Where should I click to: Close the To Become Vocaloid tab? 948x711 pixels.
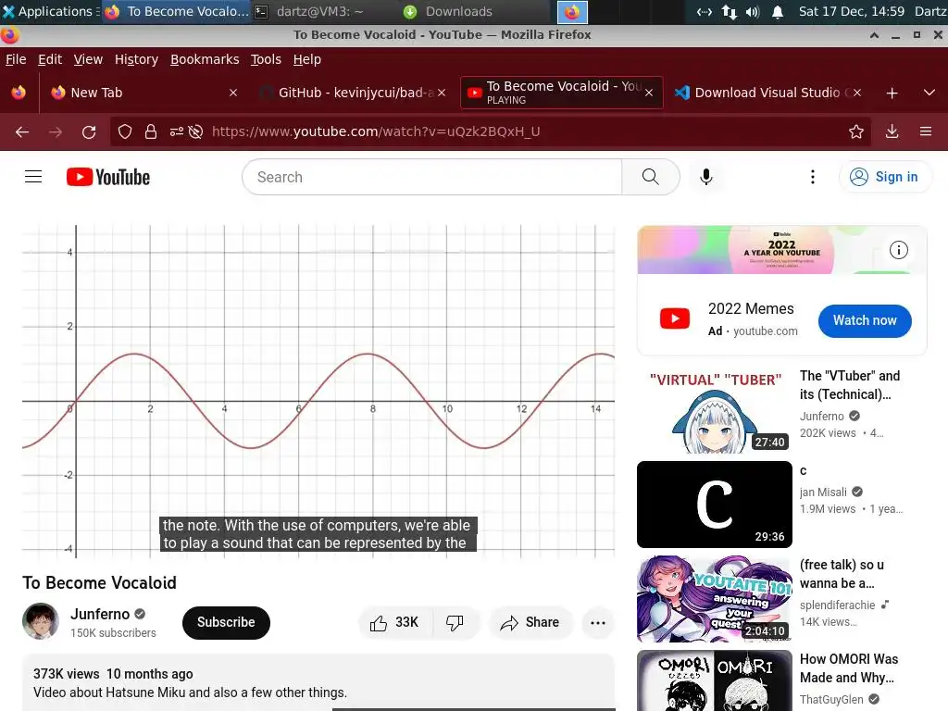(649, 93)
